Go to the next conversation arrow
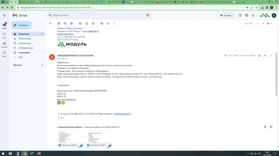The image size is (279, 156). click(263, 23)
